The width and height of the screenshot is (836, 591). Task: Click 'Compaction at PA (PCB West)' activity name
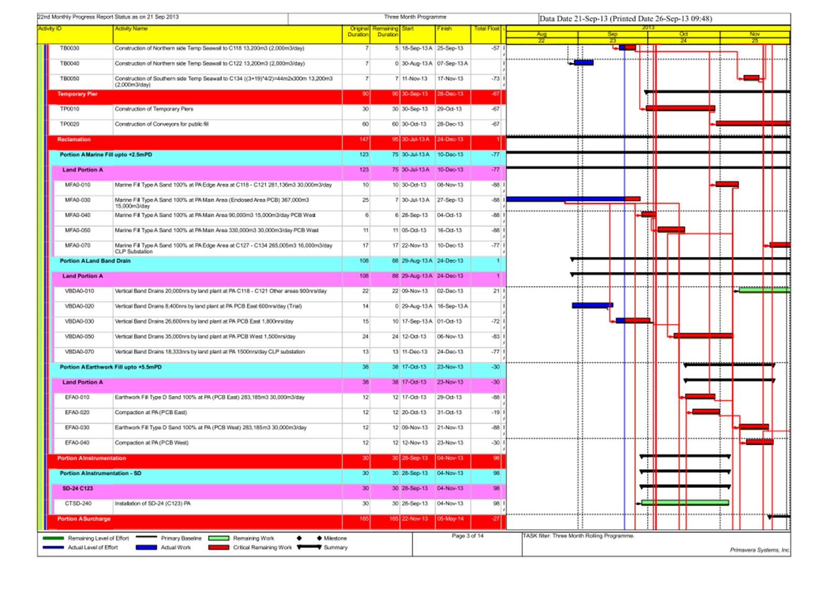tap(152, 443)
